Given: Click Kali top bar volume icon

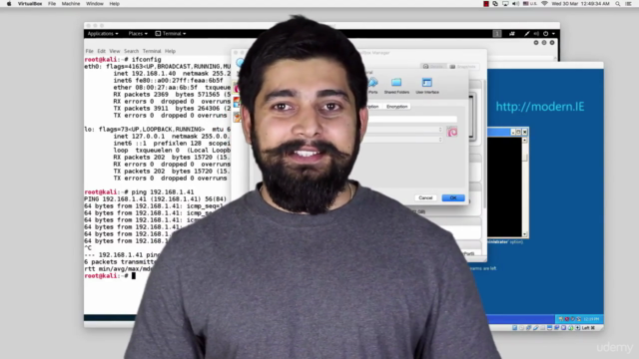Looking at the screenshot, I should pos(536,34).
